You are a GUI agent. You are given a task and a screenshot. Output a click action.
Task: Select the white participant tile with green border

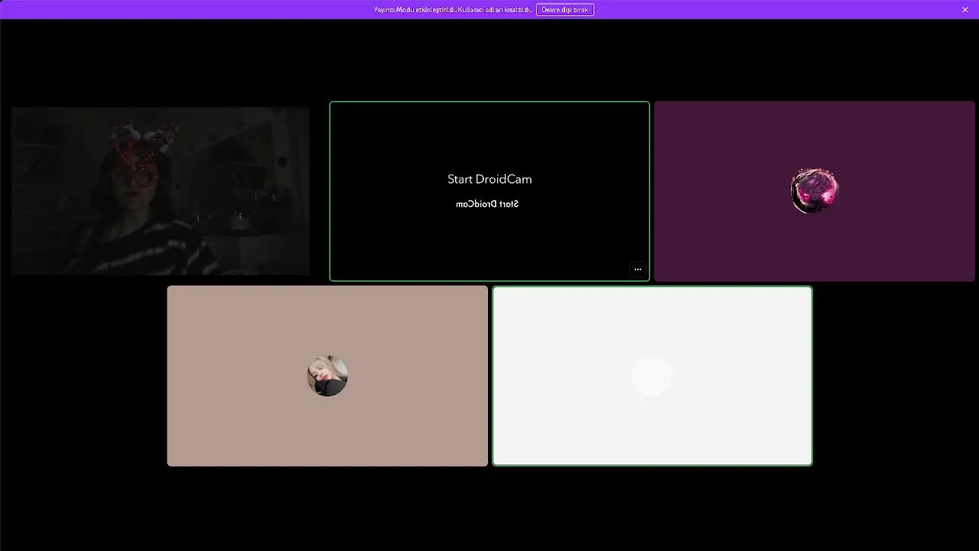[652, 376]
